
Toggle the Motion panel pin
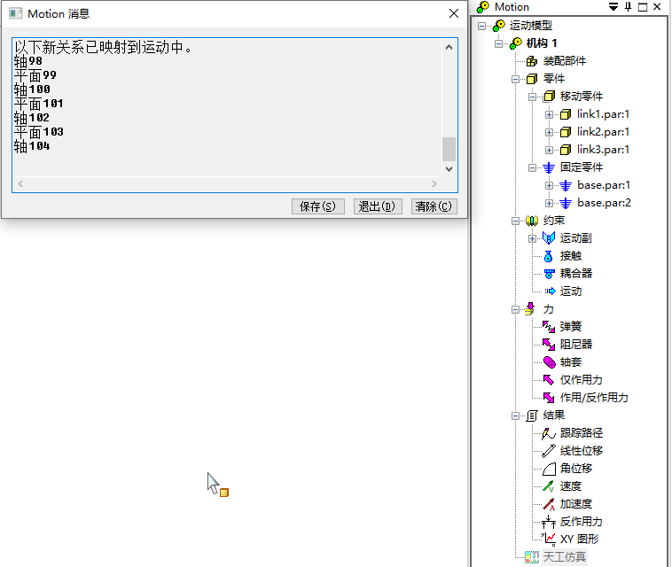(x=629, y=7)
